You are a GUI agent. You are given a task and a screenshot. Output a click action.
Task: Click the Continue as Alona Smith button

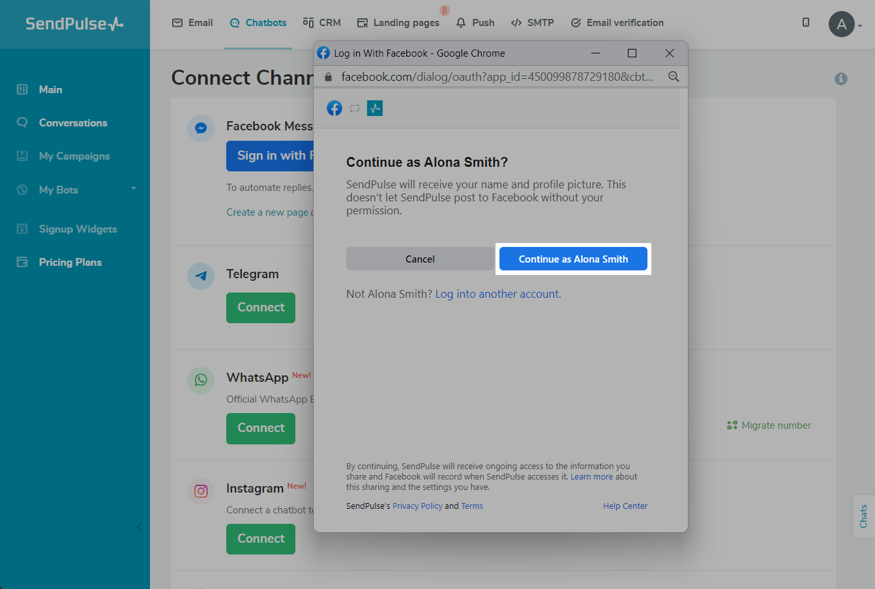[x=573, y=259]
